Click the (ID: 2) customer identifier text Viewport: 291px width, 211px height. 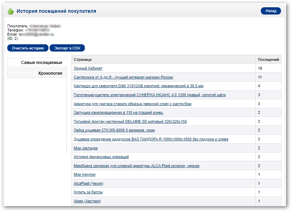[12, 38]
